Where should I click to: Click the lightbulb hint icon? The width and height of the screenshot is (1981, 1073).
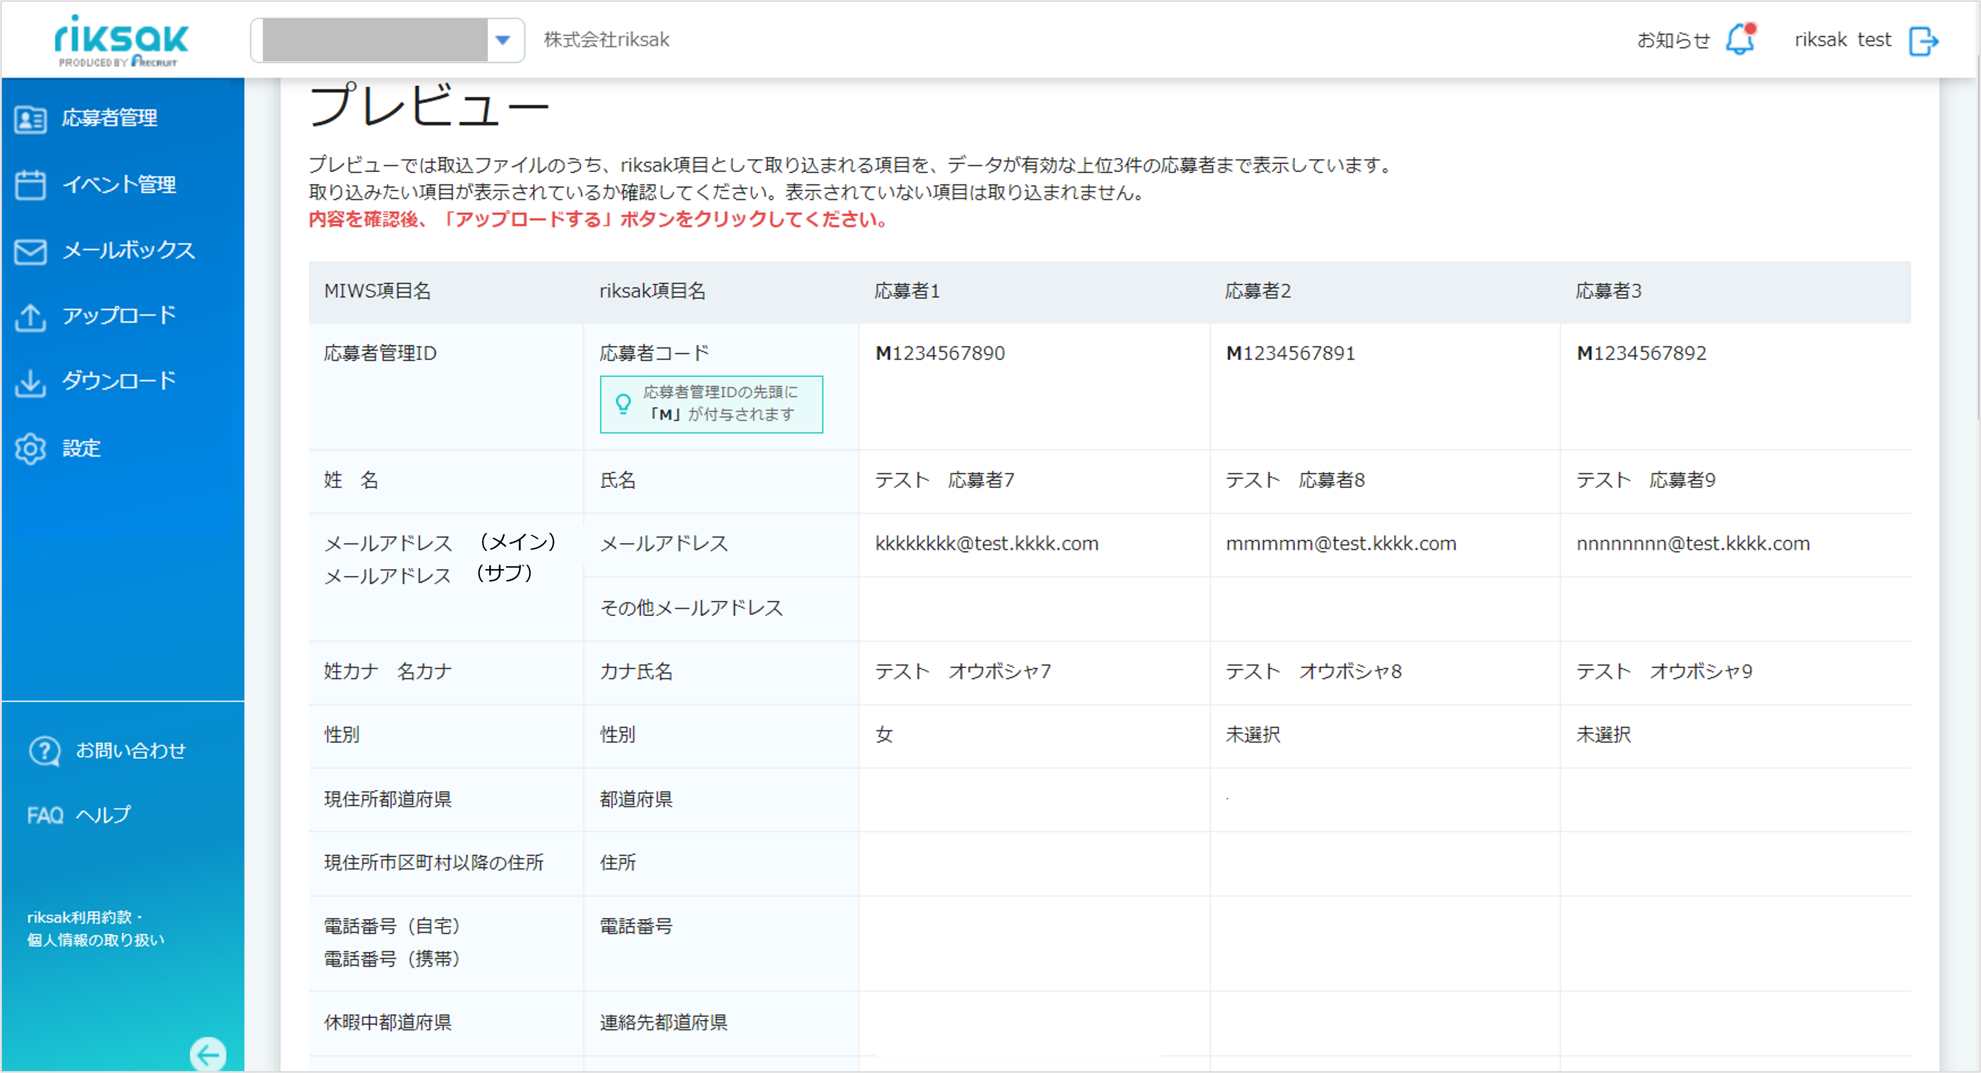coord(623,404)
